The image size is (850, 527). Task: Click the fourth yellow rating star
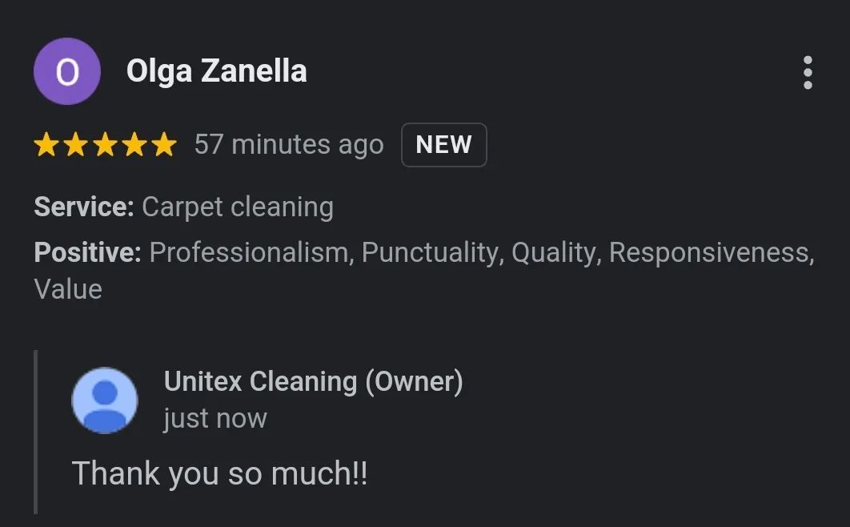pyautogui.click(x=134, y=145)
